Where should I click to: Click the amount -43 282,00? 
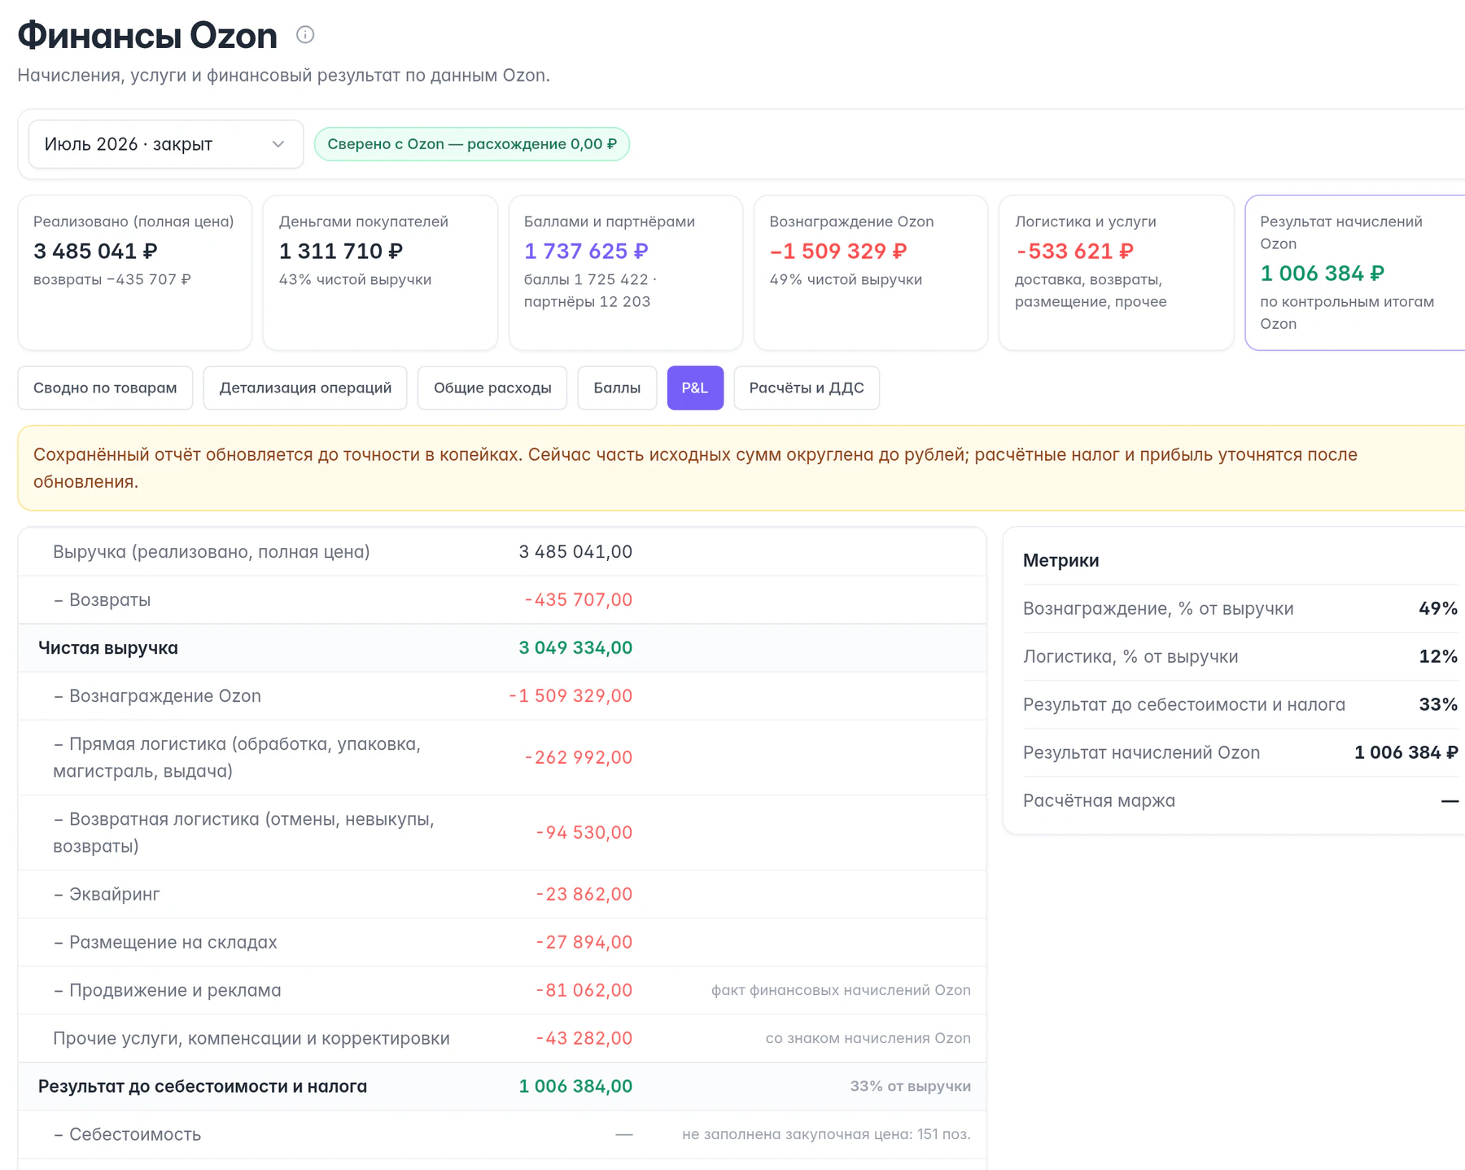pyautogui.click(x=584, y=1038)
